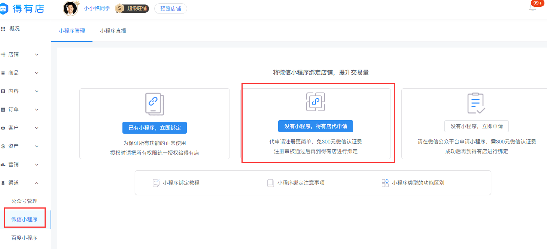Click the 概况 grid icon in sidebar
This screenshot has width=547, height=249.
pyautogui.click(x=3, y=28)
